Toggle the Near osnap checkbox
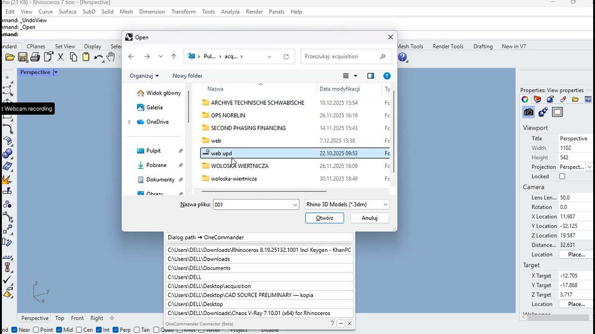This screenshot has width=595, height=334. (14, 330)
